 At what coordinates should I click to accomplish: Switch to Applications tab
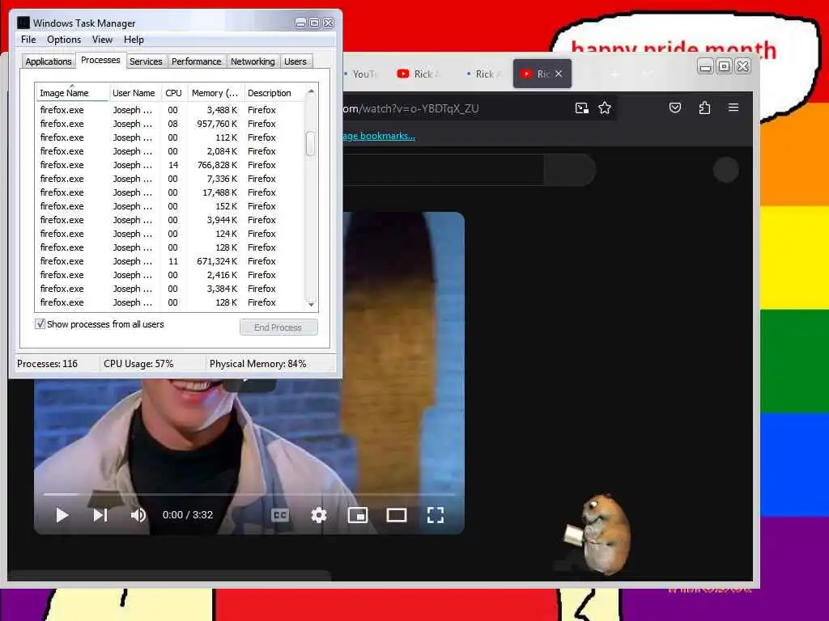pyautogui.click(x=48, y=61)
